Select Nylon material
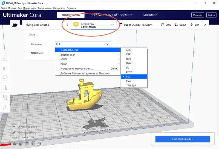Image resolution: width=219 pixels, height=149 pixels. tap(134, 63)
